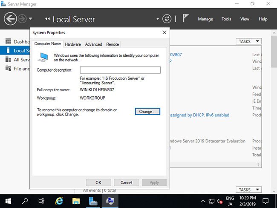
Task: Open the Help menu
Action: click(263, 19)
